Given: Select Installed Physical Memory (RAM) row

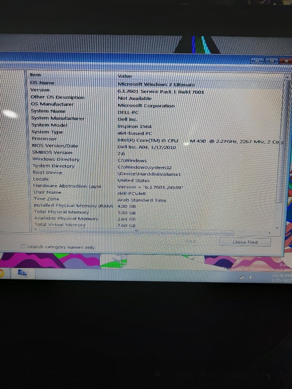Looking at the screenshot, I should [x=156, y=206].
